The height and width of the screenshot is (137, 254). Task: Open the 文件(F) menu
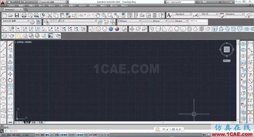12,6
